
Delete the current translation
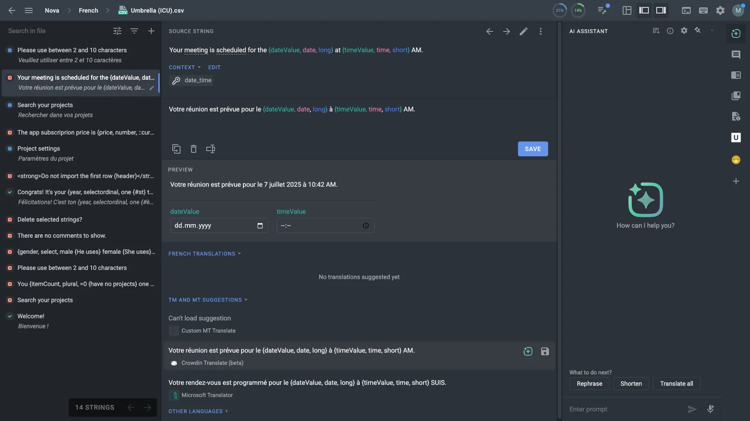[x=194, y=149]
